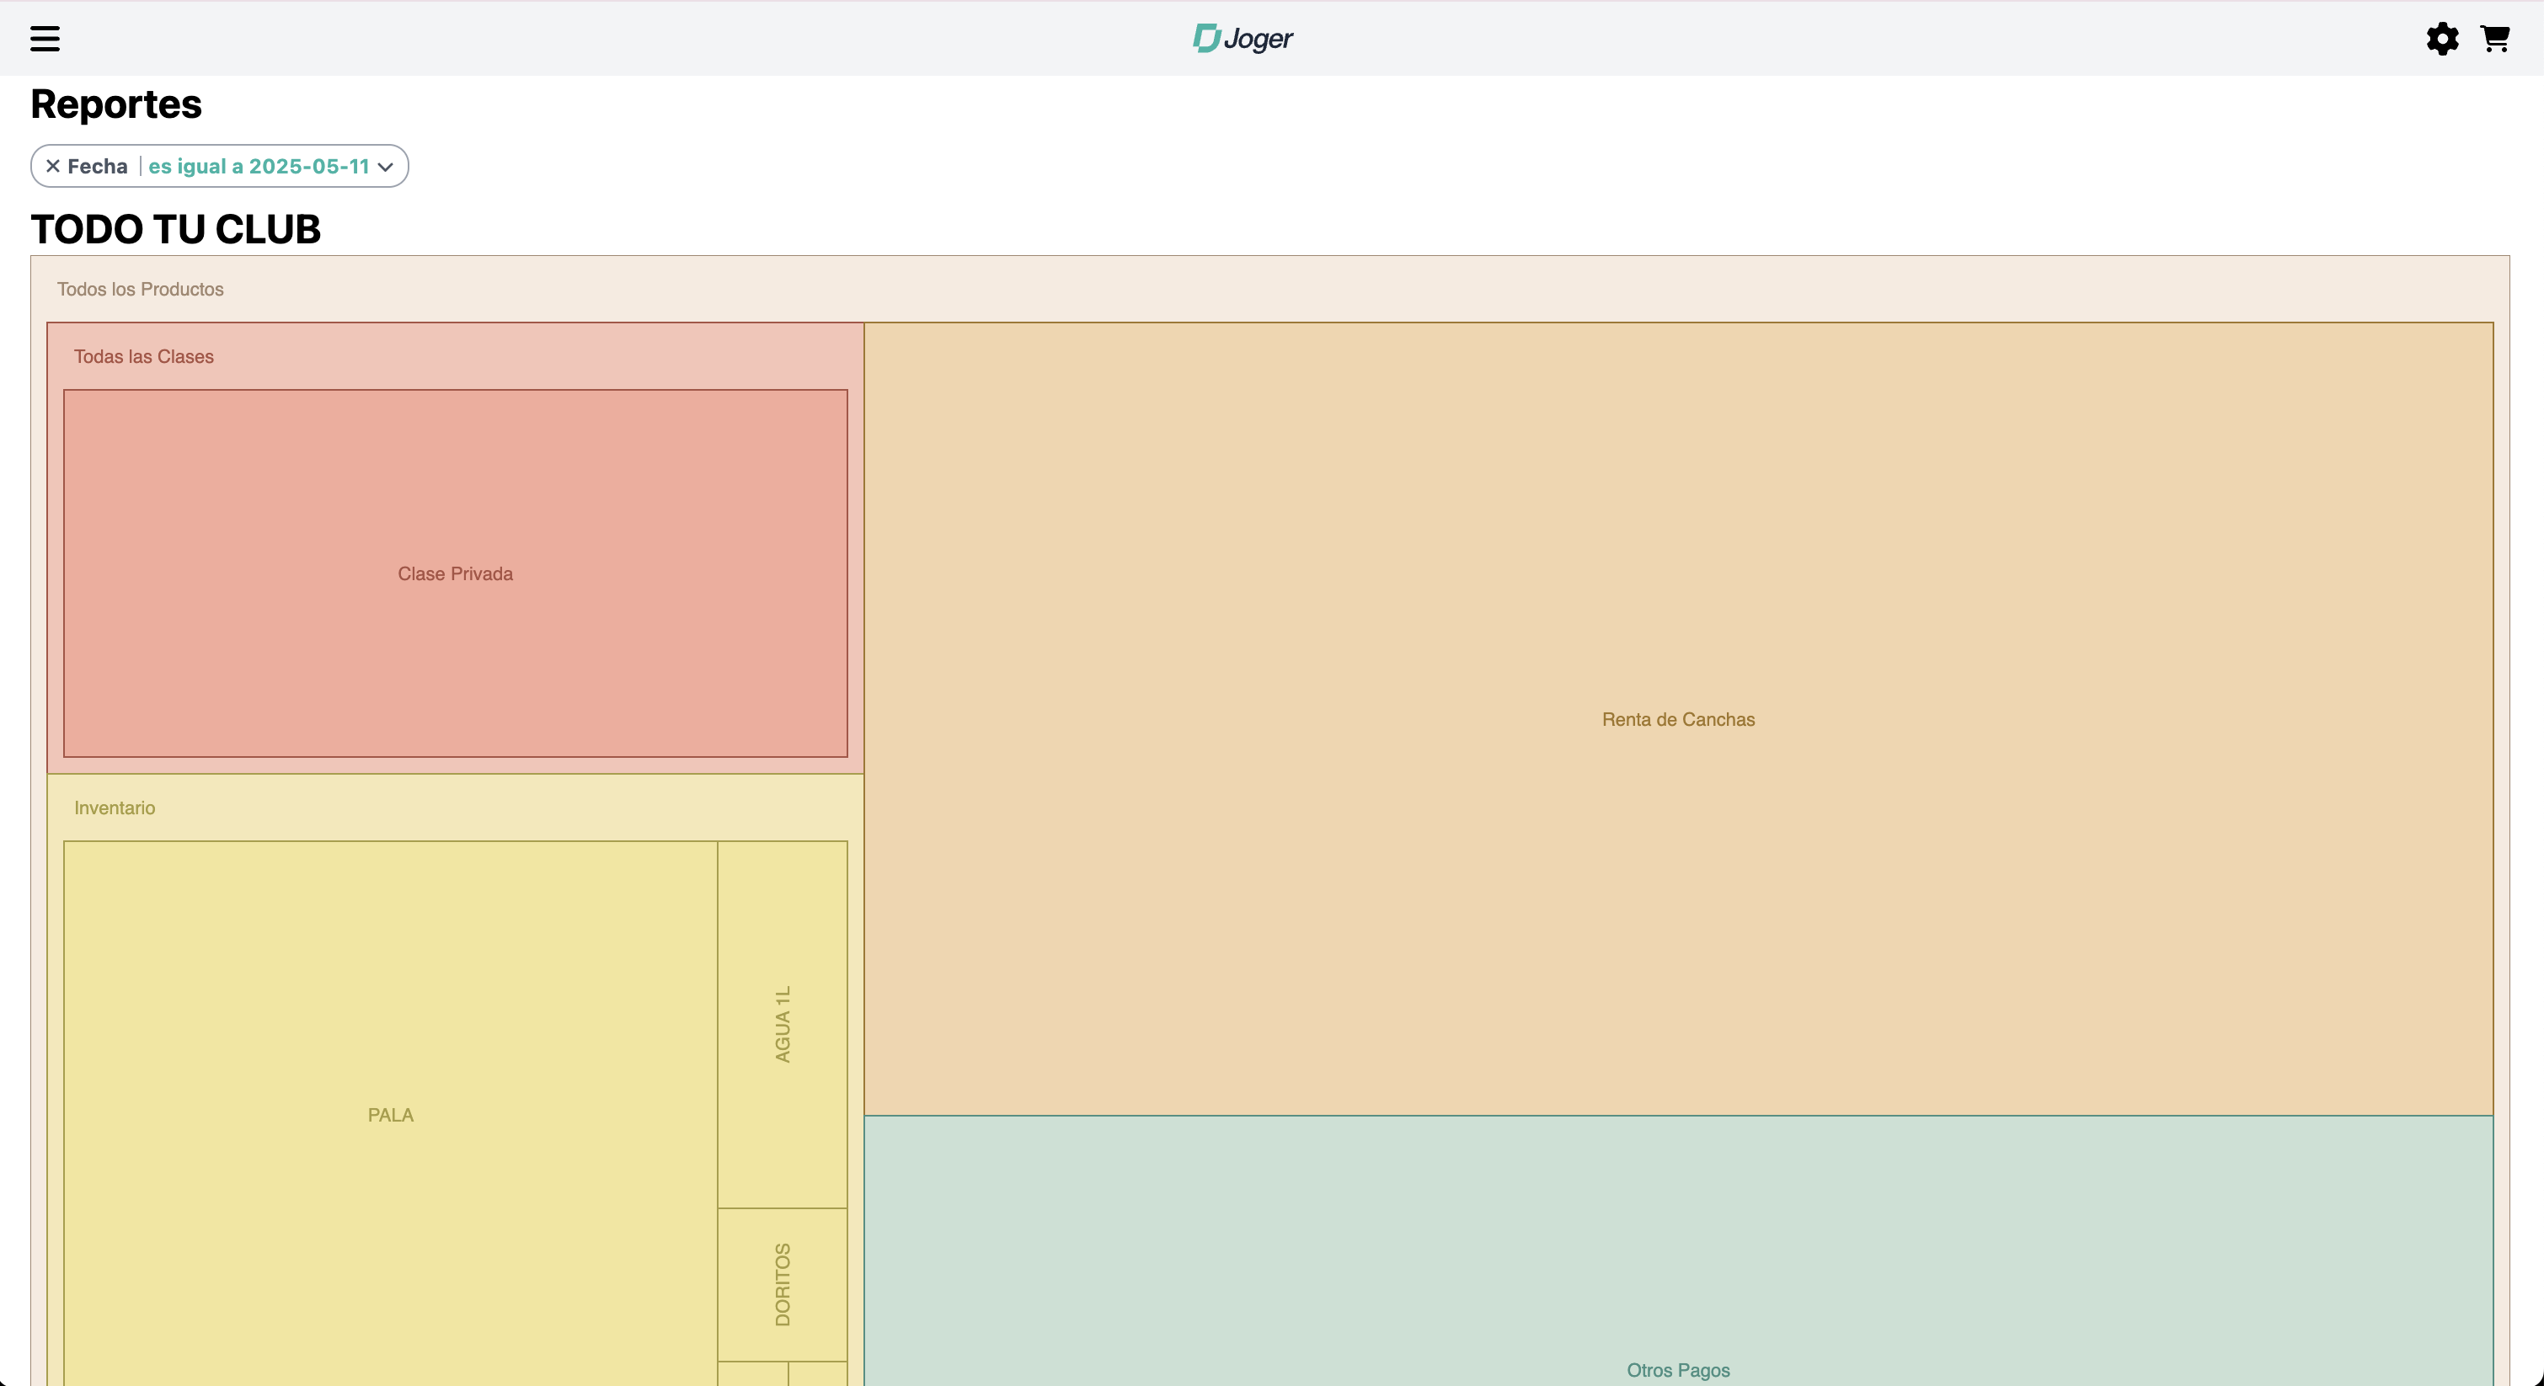Screen dimensions: 2544x1386
Task: Select the Inventario group header
Action: (x=115, y=808)
